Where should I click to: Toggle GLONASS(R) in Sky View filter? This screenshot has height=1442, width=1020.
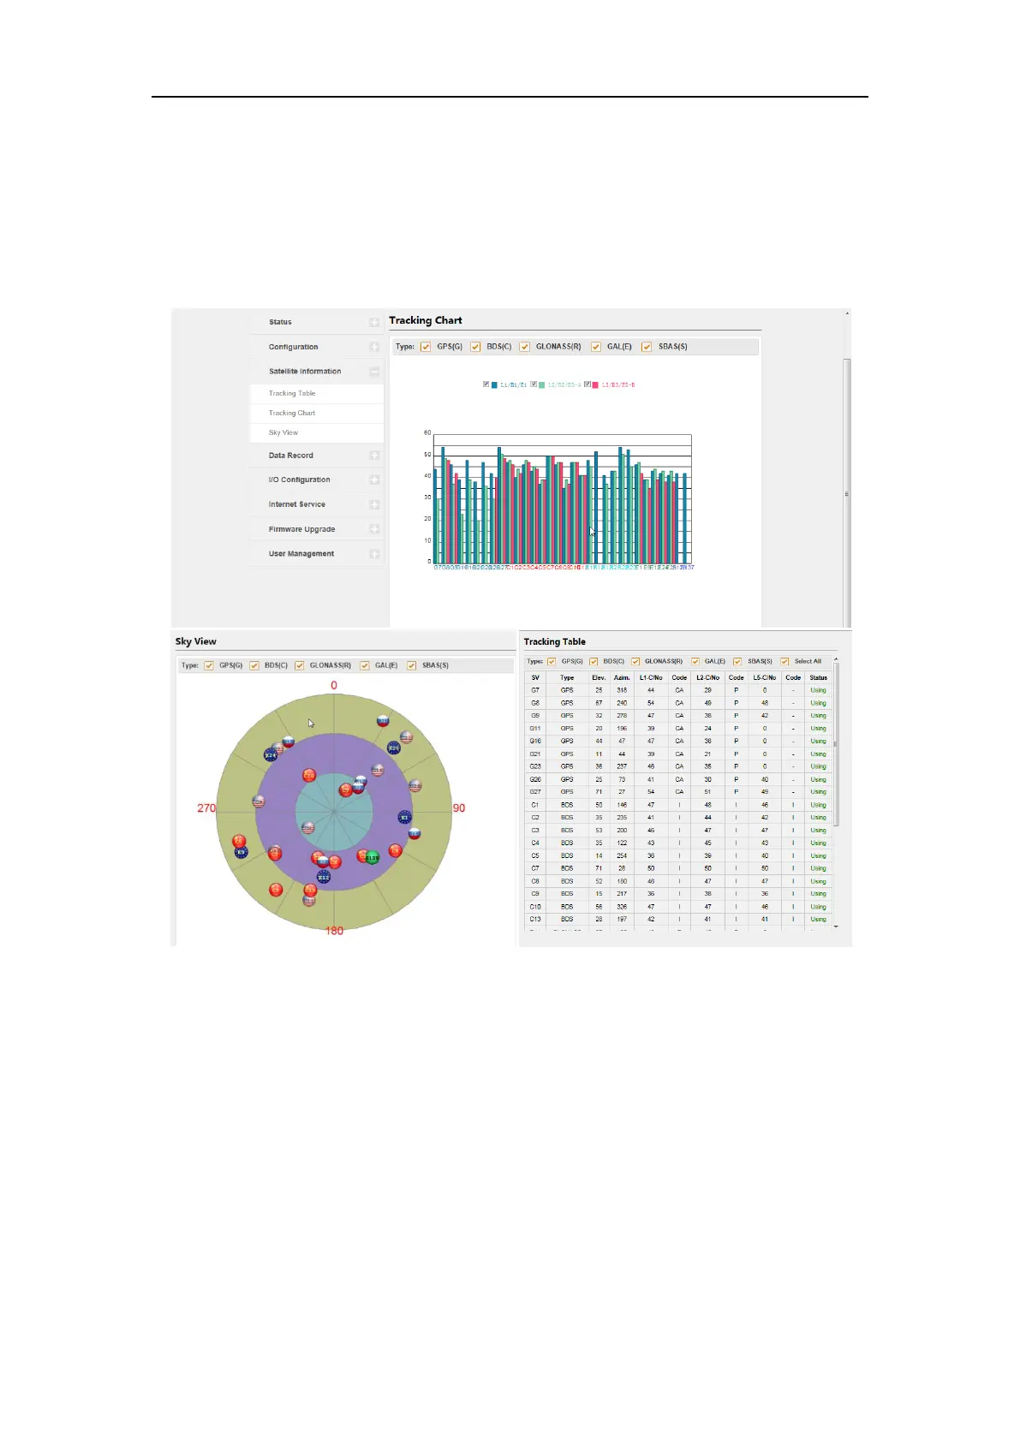[299, 665]
